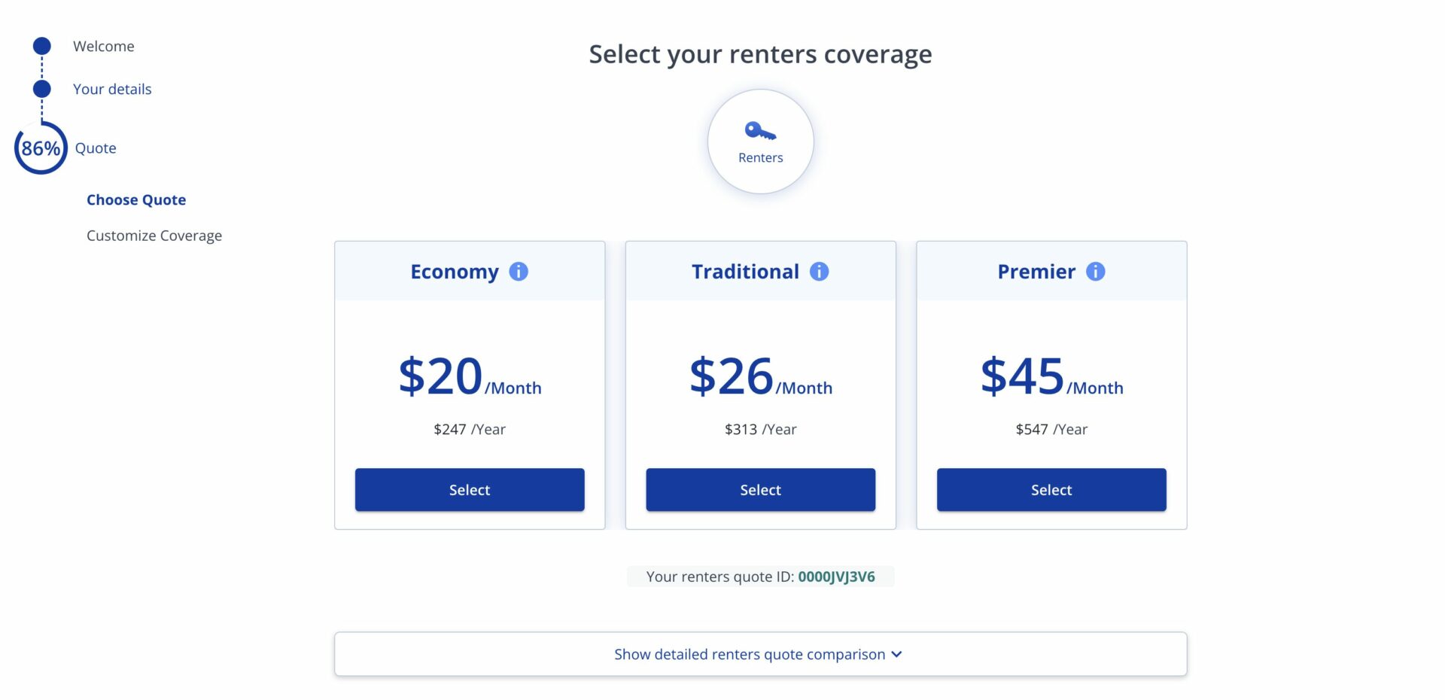Open the Economy plan info tooltip
Viewport: 1445px width, 700px height.
[x=518, y=272]
